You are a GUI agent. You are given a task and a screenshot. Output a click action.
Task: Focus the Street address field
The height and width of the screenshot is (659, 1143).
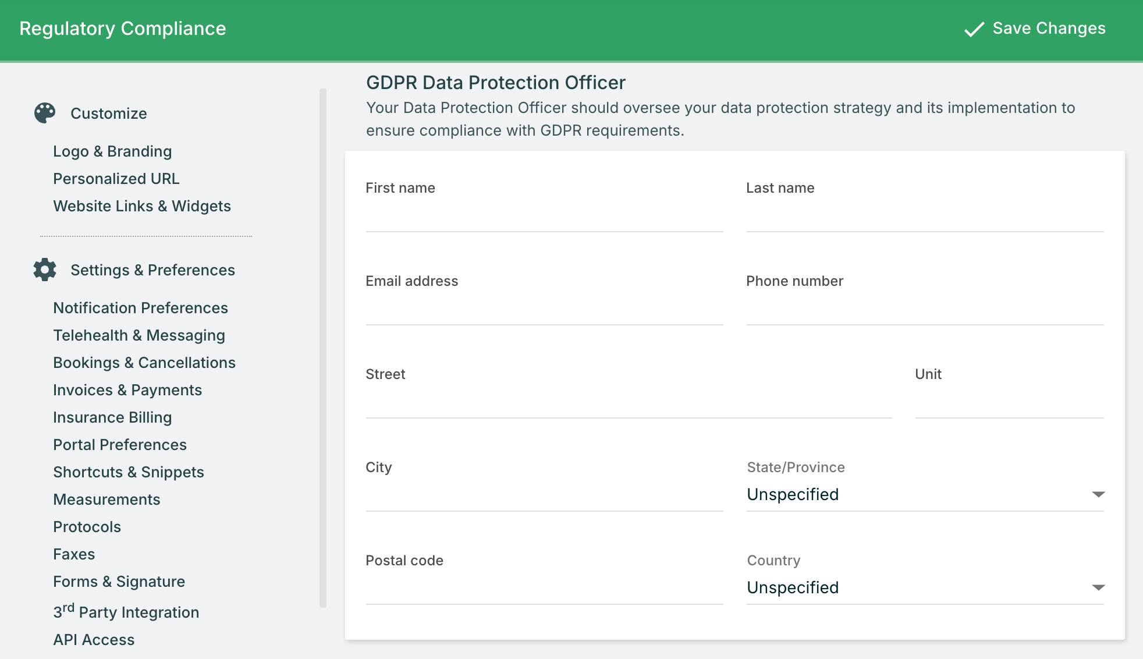point(629,403)
